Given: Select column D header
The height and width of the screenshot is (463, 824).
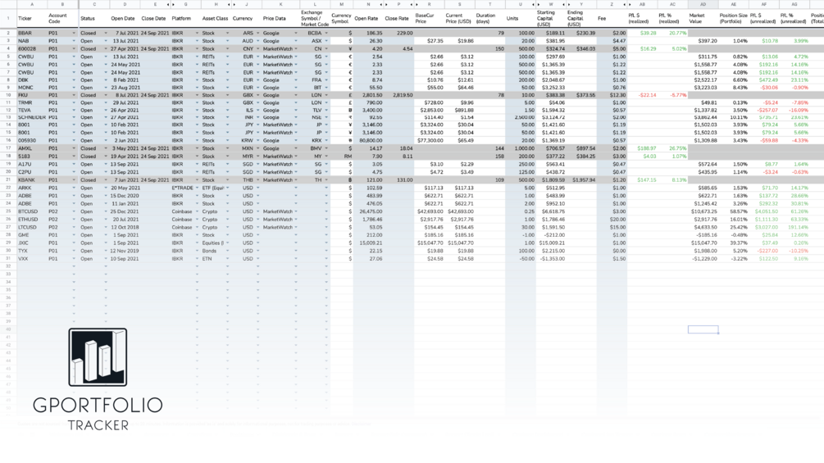Looking at the screenshot, I should click(125, 4).
